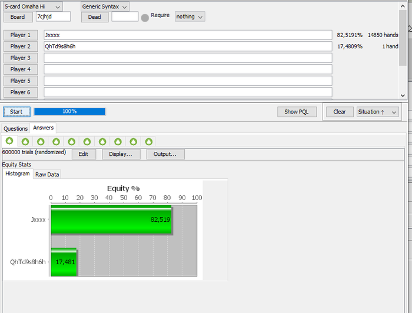Viewport: 412px width, 313px height.
Task: Open the first green-ring answer tab
Action: pyautogui.click(x=9, y=141)
